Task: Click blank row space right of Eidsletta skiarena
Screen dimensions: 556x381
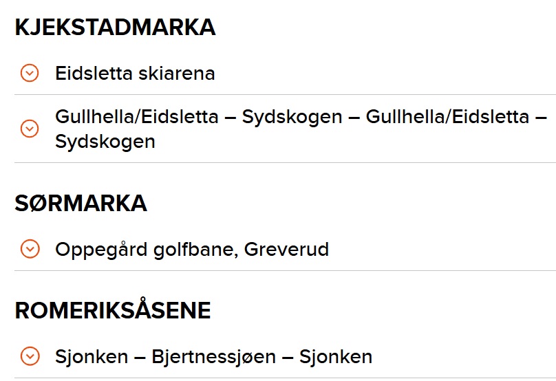Action: click(385, 73)
